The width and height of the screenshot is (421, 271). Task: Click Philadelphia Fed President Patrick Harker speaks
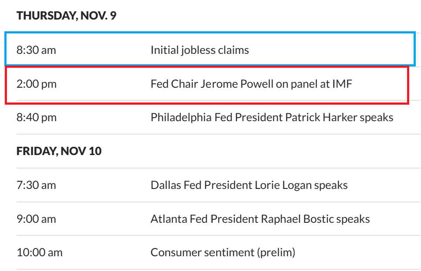272,117
